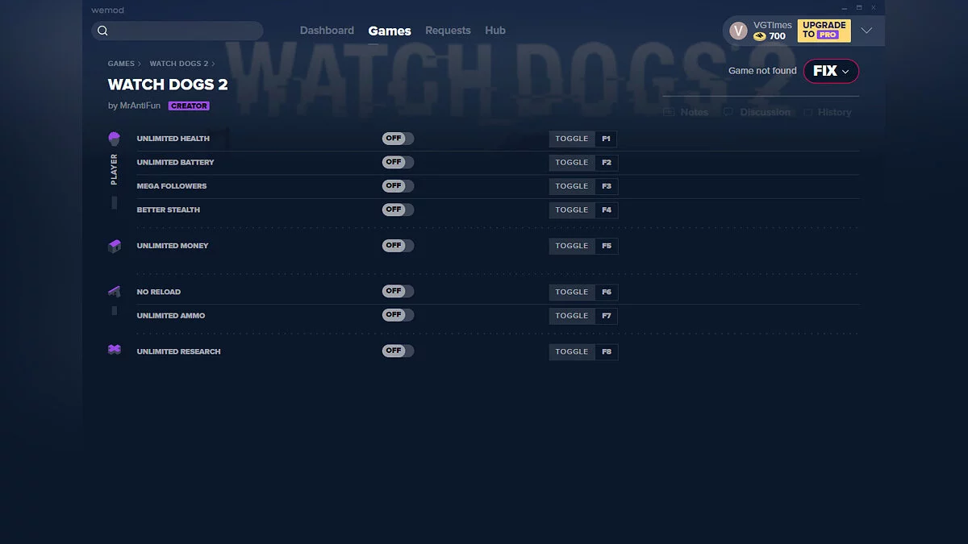
Task: Click the wemod logo text in title bar
Action: (x=107, y=10)
